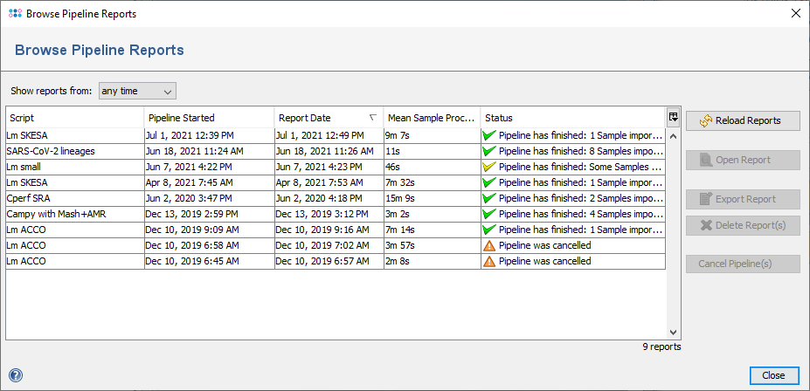Sort by Mean Sample Processing column header
Viewport: 810px width, 391px height.
click(432, 118)
